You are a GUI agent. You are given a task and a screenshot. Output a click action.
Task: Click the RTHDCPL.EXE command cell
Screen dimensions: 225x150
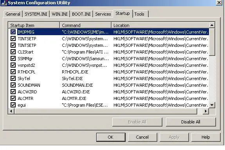(x=75, y=72)
